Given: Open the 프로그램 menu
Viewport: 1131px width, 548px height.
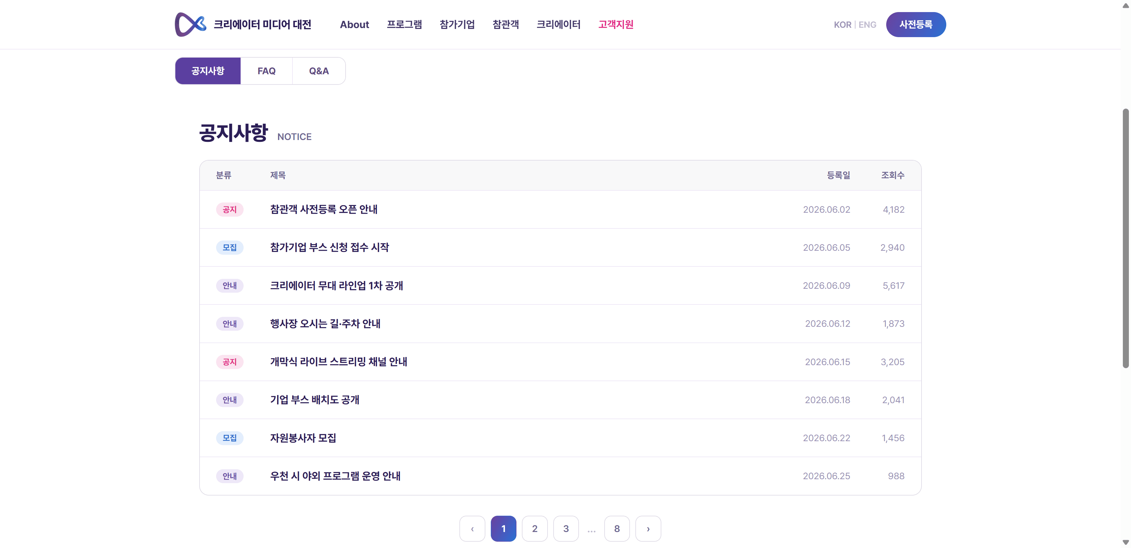Looking at the screenshot, I should [x=404, y=24].
